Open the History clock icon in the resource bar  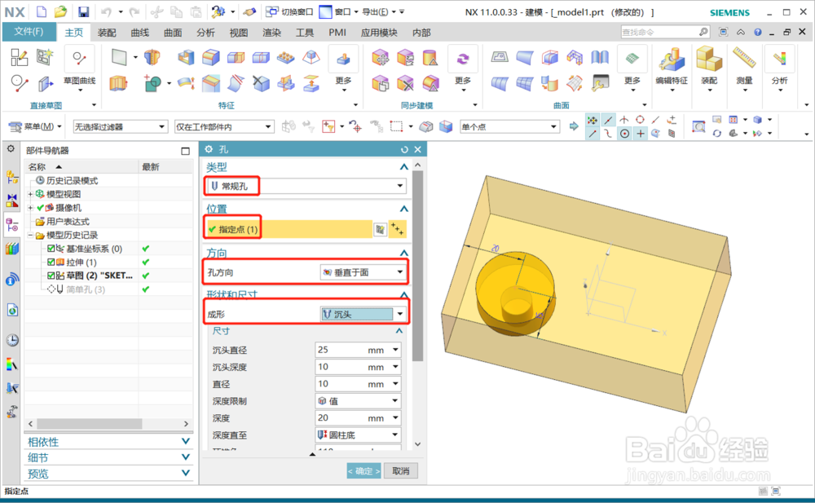(12, 340)
